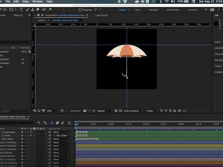Screen dimensions: 223x167
Task: Toggle the transparency grid icon
Action: pos(120,111)
